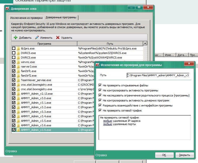The width and height of the screenshot is (198, 163).
Task: Open 'любые' link for remote IP addresses
Action: click(x=108, y=121)
